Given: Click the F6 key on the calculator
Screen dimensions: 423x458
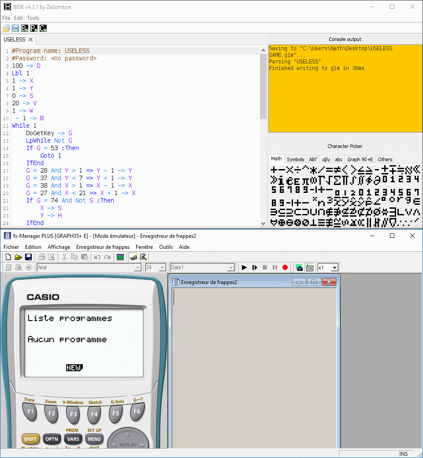Looking at the screenshot, I should [x=137, y=412].
